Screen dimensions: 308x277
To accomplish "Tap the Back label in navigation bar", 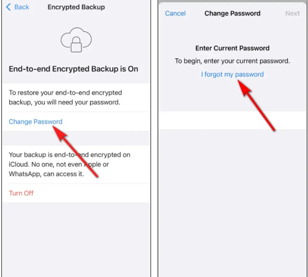I will click(22, 7).
